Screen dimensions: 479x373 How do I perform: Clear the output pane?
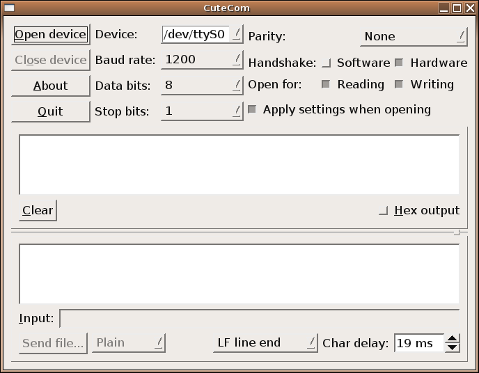click(x=38, y=210)
